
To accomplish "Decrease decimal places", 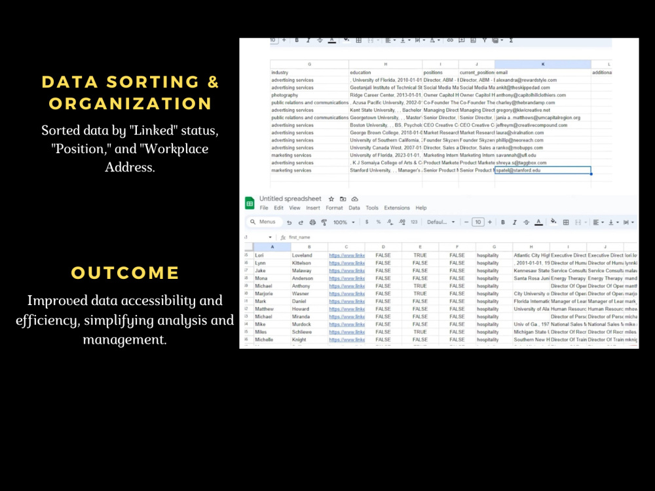I will click(390, 222).
